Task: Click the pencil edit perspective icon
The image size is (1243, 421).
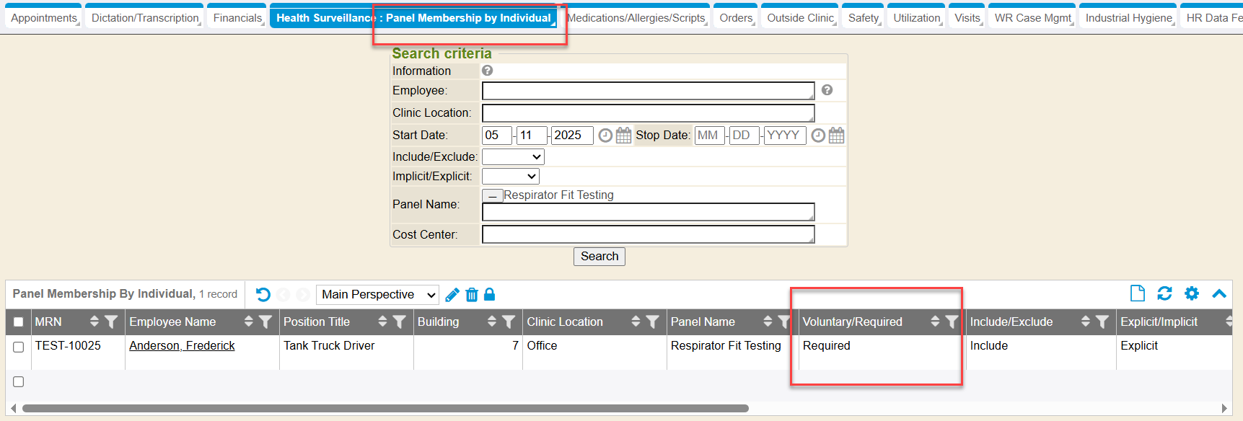Action: pyautogui.click(x=452, y=294)
